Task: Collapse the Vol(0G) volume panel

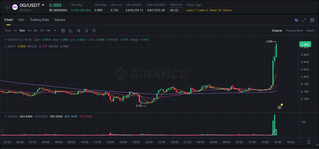Action: (x=5, y=116)
